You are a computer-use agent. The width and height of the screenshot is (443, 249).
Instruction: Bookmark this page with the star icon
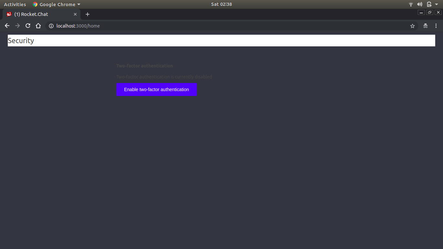(412, 26)
